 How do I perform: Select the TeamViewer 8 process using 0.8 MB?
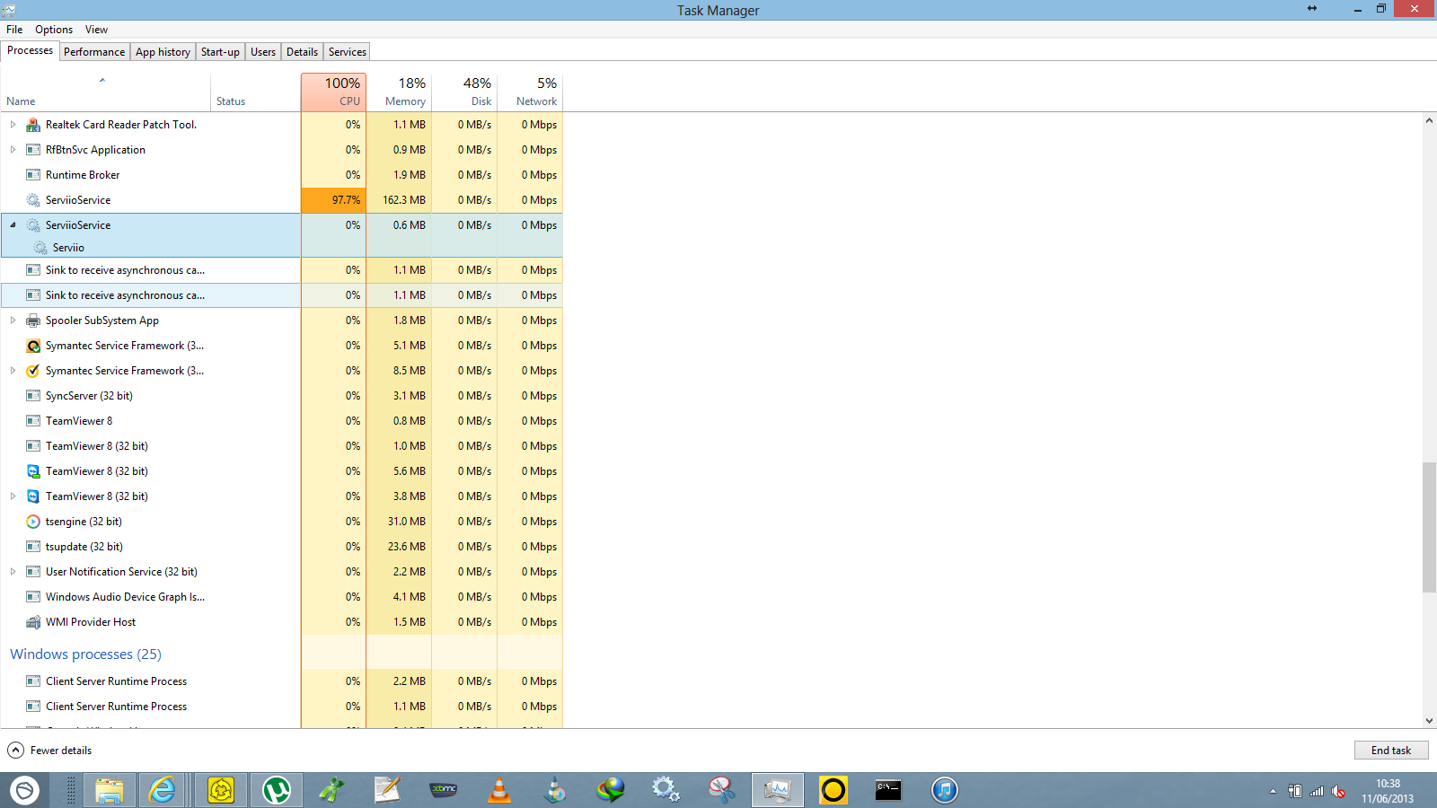click(282, 421)
